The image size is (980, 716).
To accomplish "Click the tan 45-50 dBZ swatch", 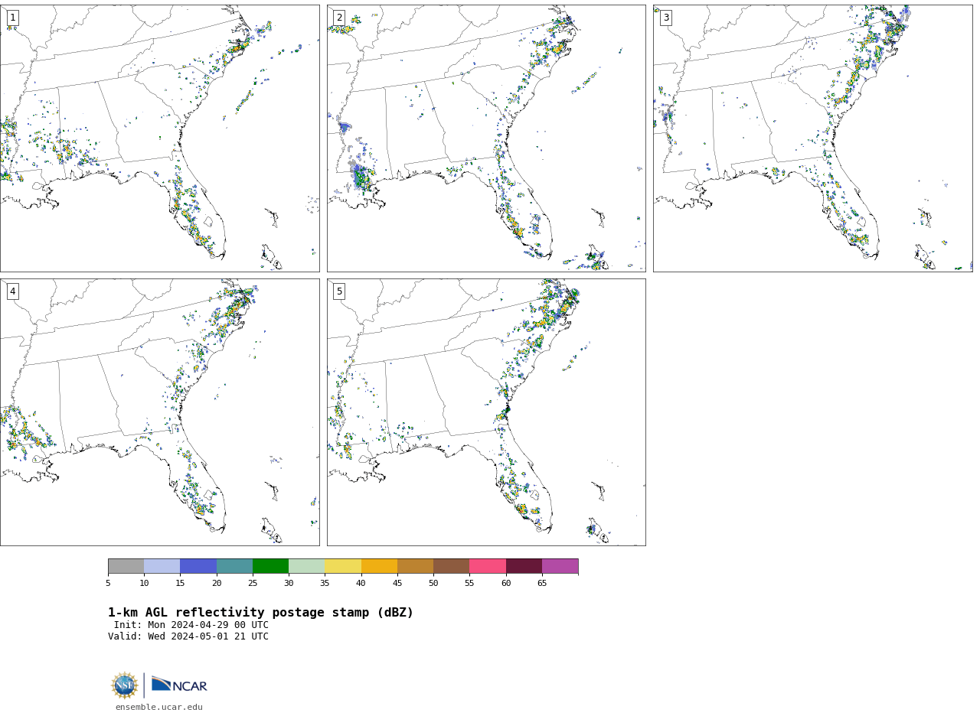I will pyautogui.click(x=415, y=566).
